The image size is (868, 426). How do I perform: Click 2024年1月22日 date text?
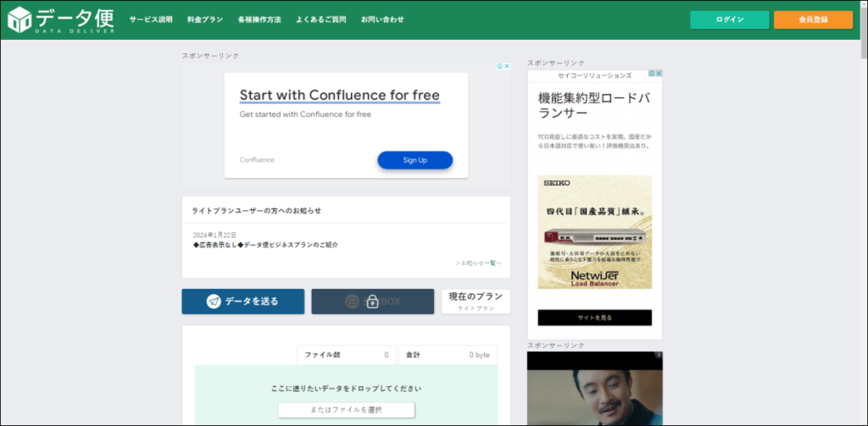214,235
